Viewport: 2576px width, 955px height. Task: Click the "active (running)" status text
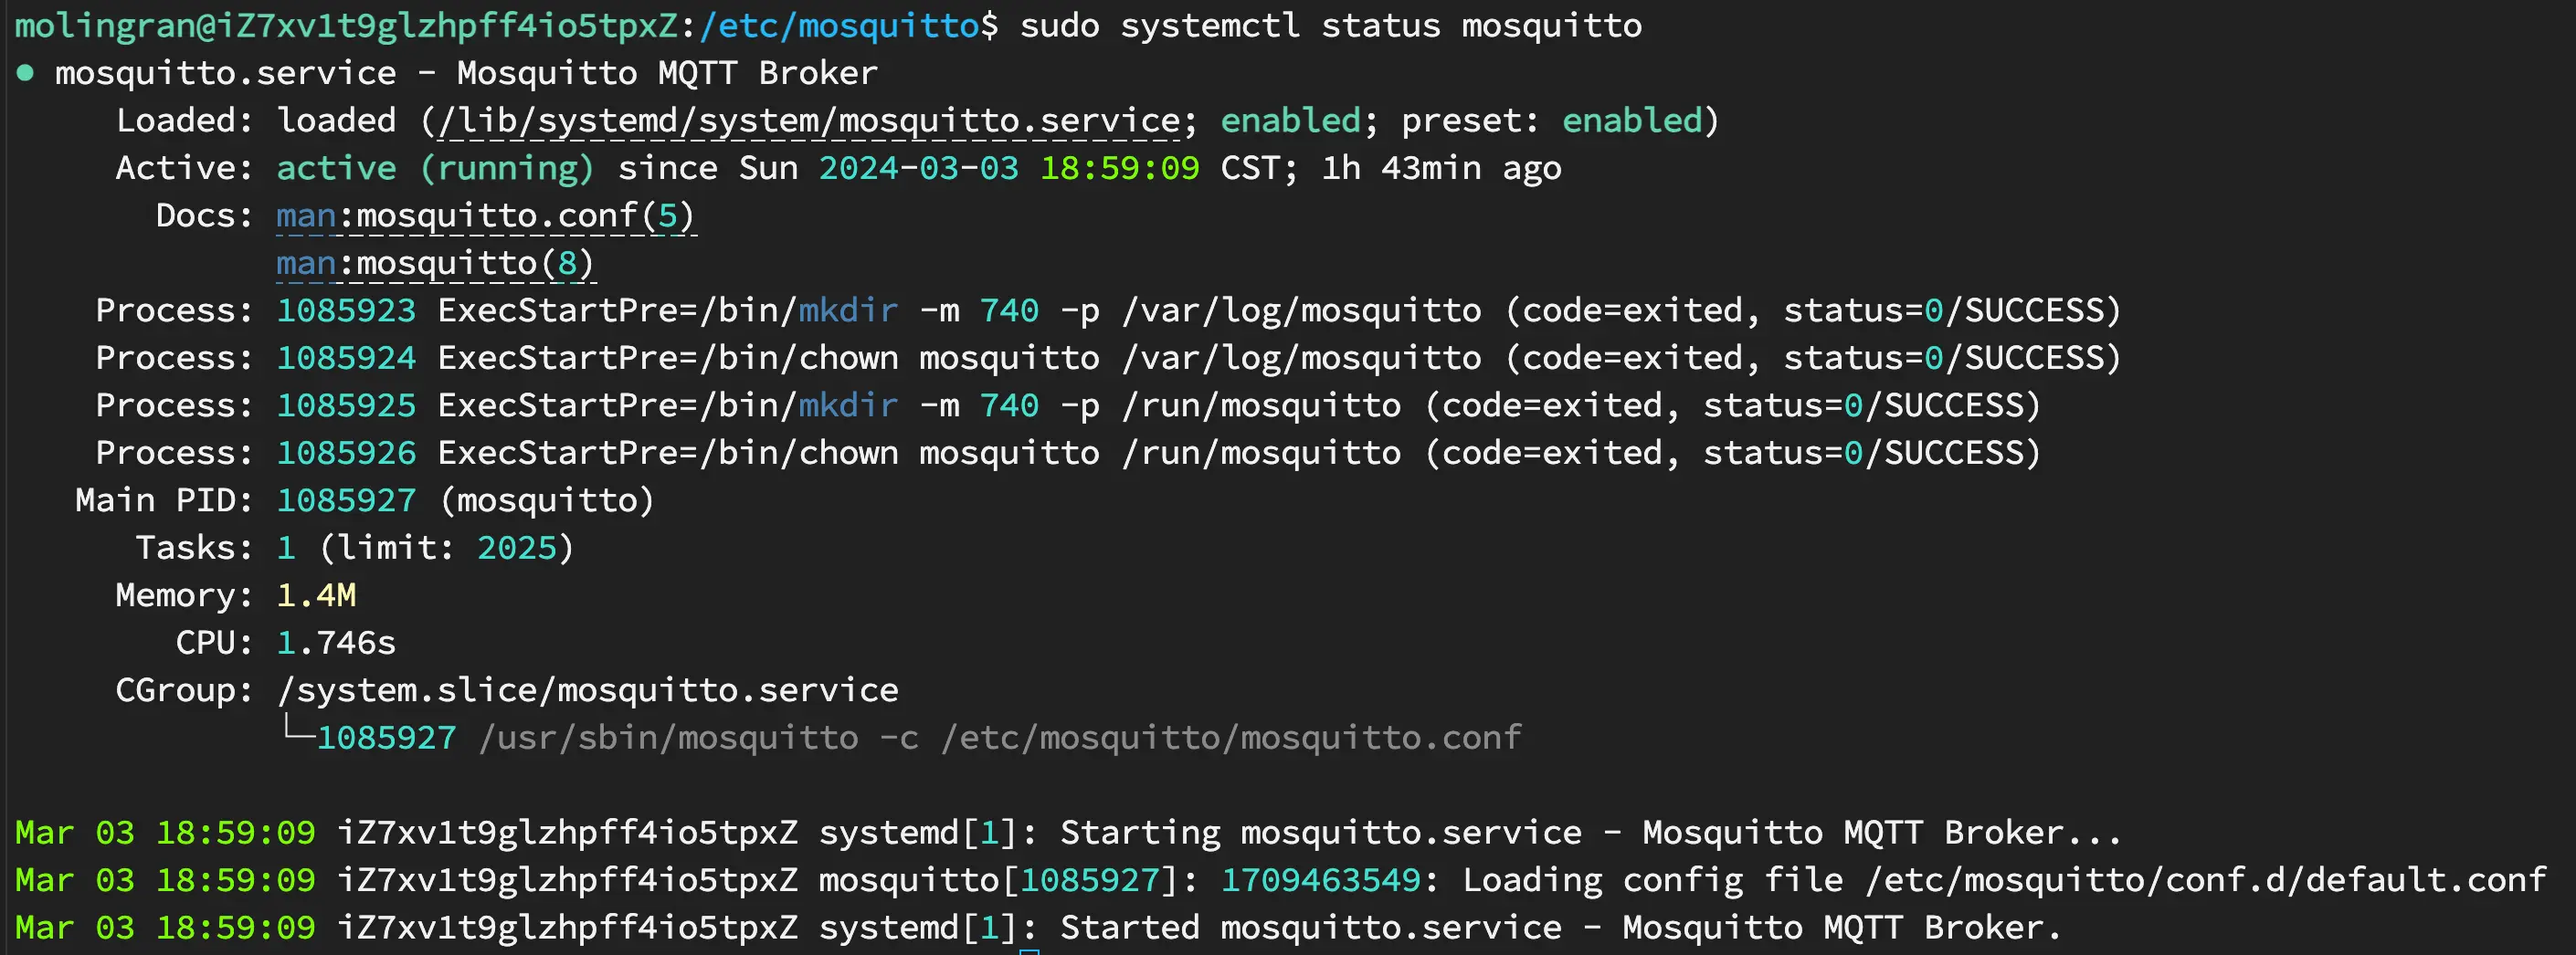click(435, 168)
